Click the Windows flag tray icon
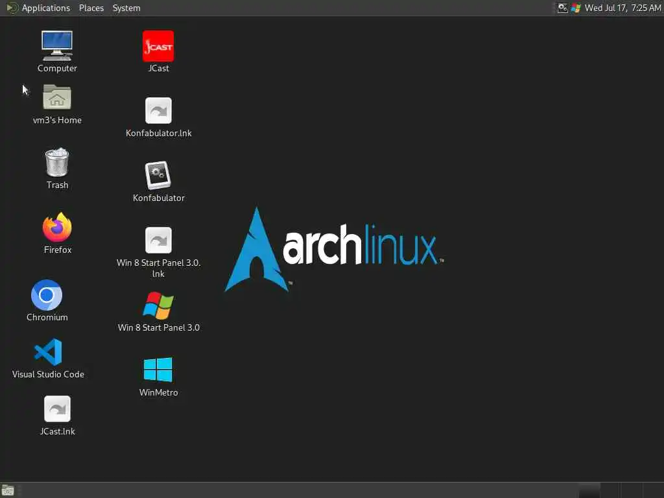664x498 pixels. [x=576, y=8]
